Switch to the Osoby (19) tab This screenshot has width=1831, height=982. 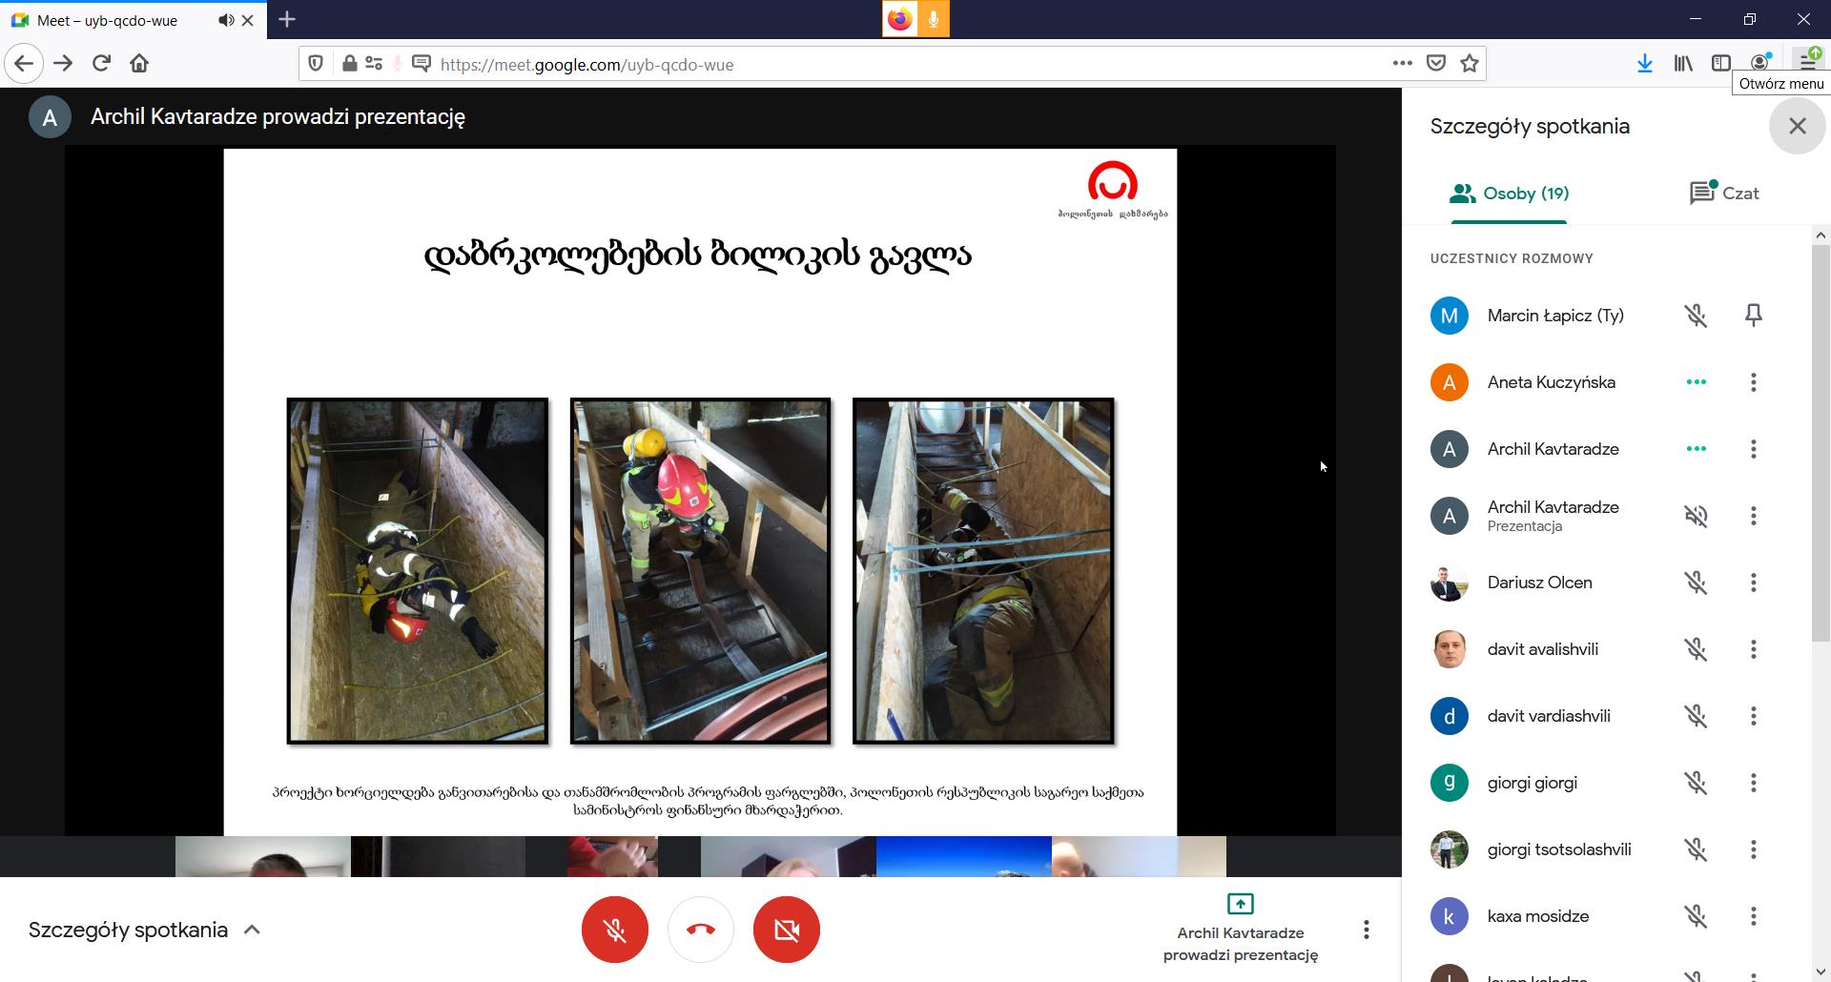(1509, 194)
